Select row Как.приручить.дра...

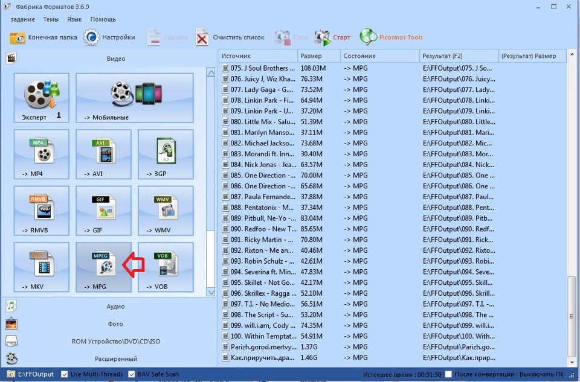tap(392, 357)
